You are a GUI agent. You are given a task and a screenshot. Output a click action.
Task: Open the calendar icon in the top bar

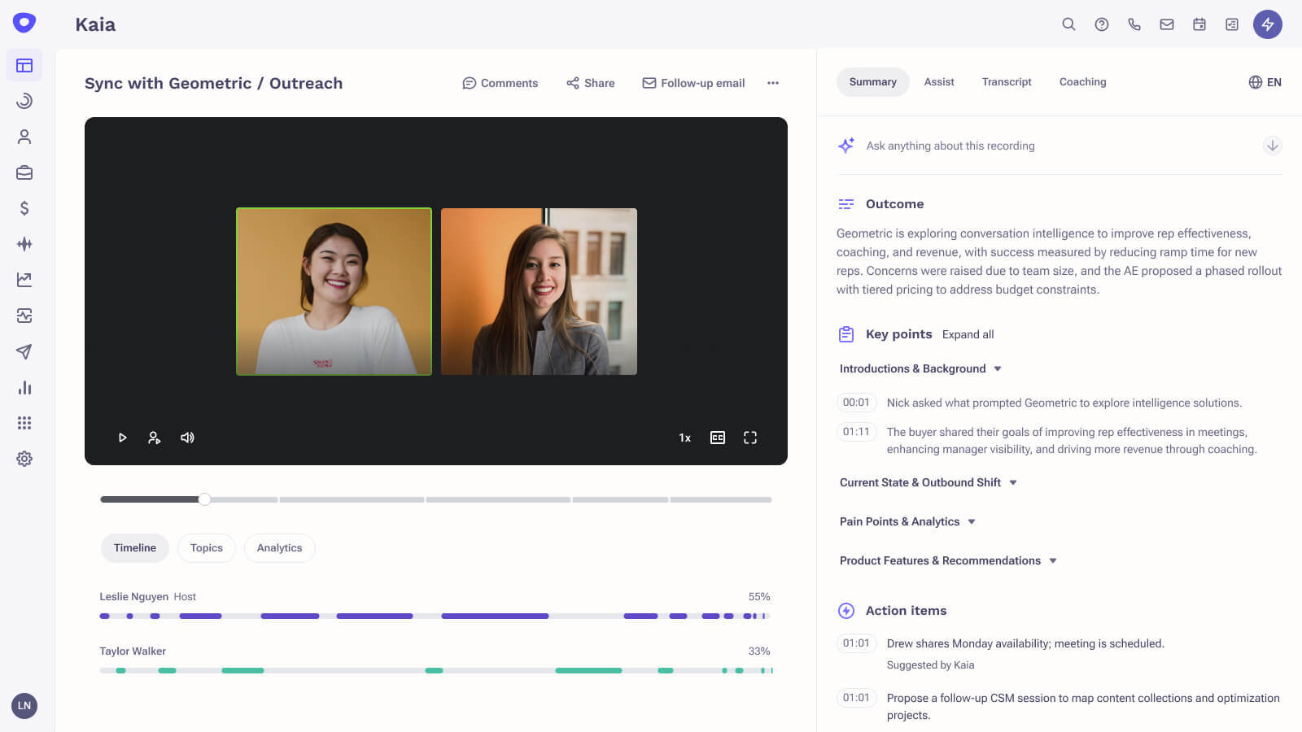pos(1199,24)
